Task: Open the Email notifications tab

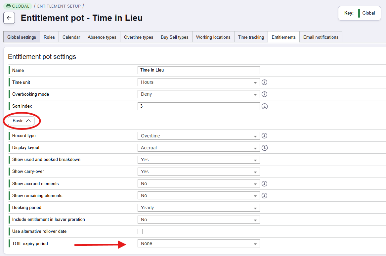Action: (x=321, y=37)
